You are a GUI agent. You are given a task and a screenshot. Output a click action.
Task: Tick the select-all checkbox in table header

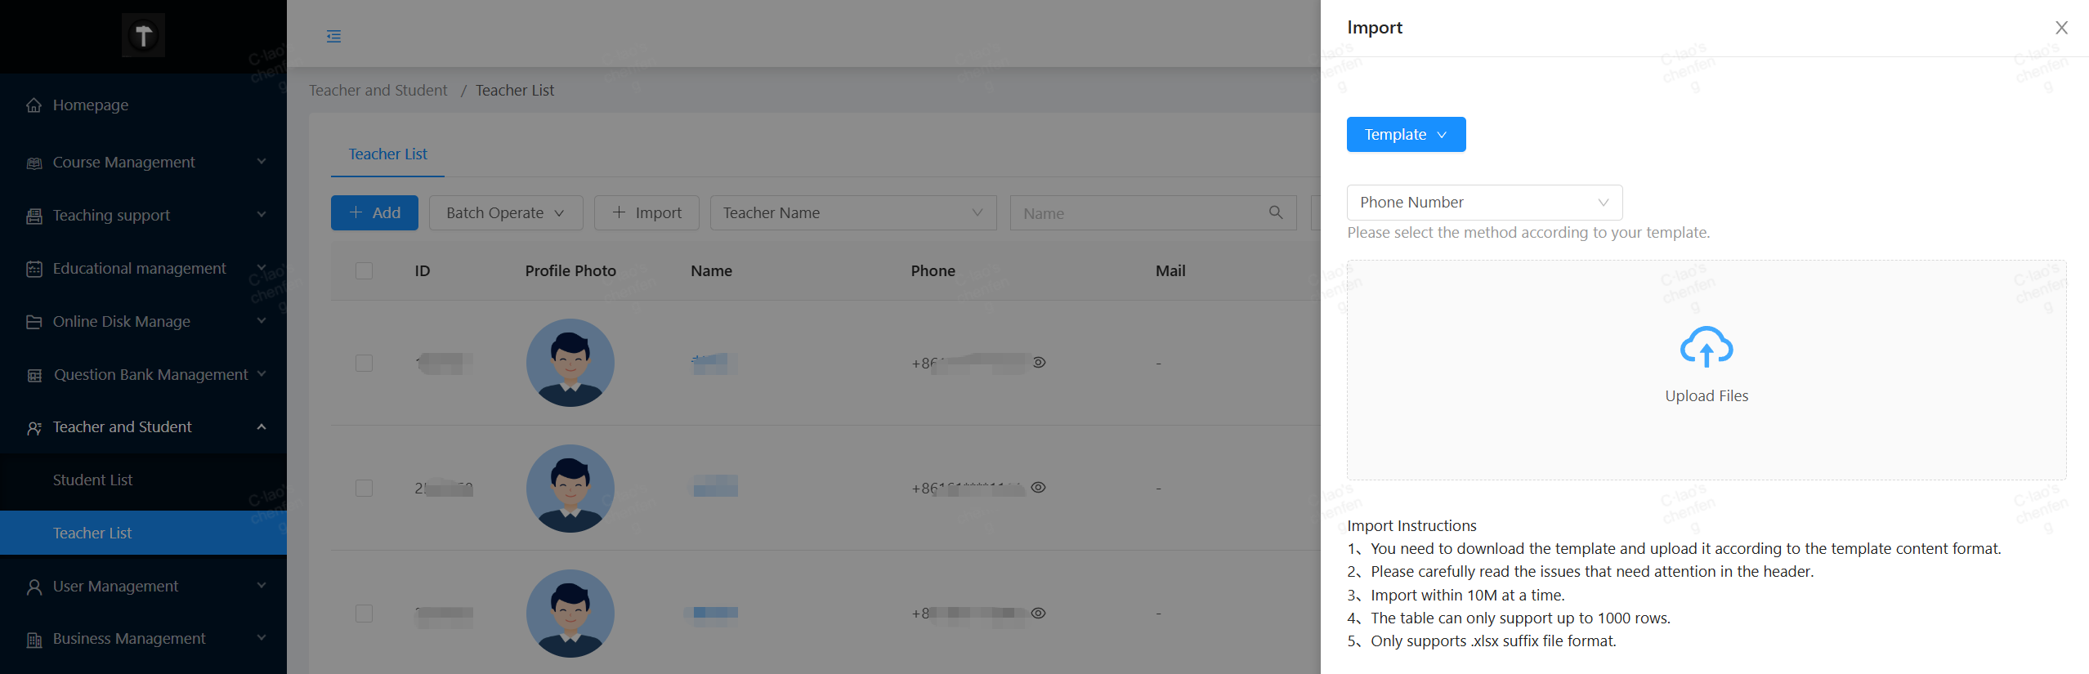[x=365, y=270]
